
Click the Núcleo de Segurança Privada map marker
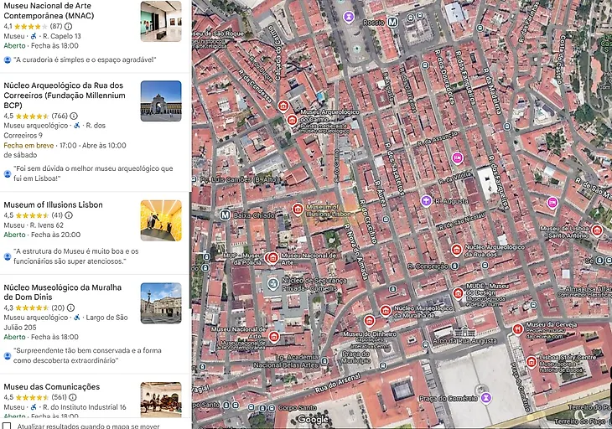(x=273, y=284)
